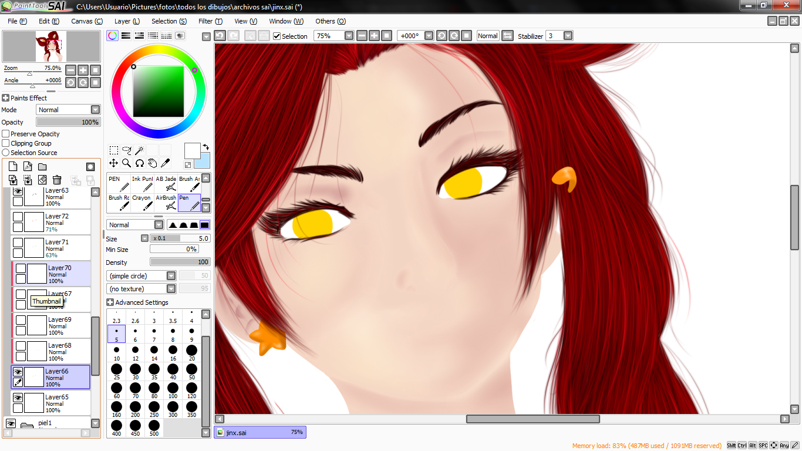Adjust the brush Density slider
Viewport: 802px width, 451px height.
180,262
